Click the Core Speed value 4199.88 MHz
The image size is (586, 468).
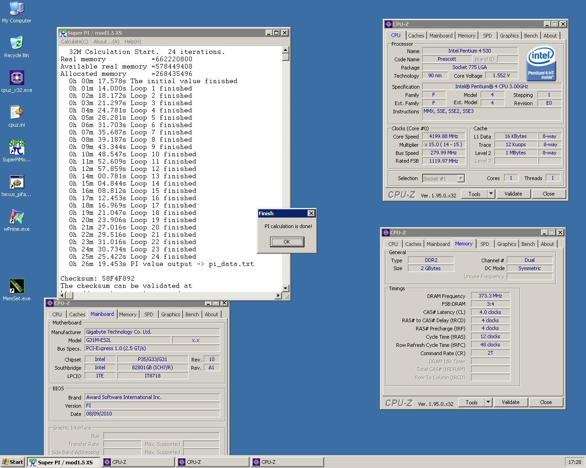pos(444,136)
